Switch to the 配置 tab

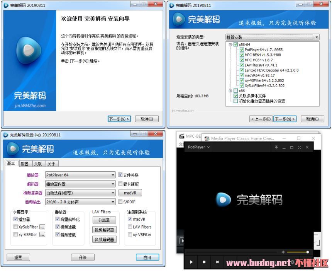click(24, 164)
